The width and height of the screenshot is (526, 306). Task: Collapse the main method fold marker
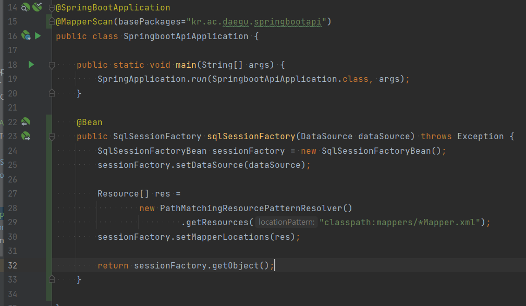(52, 65)
